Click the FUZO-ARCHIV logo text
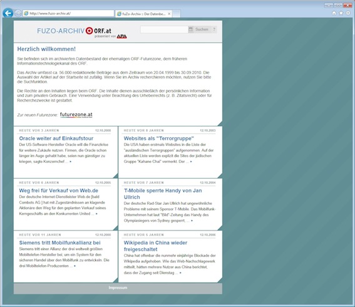Screen dimensions: 355x307 (61, 31)
